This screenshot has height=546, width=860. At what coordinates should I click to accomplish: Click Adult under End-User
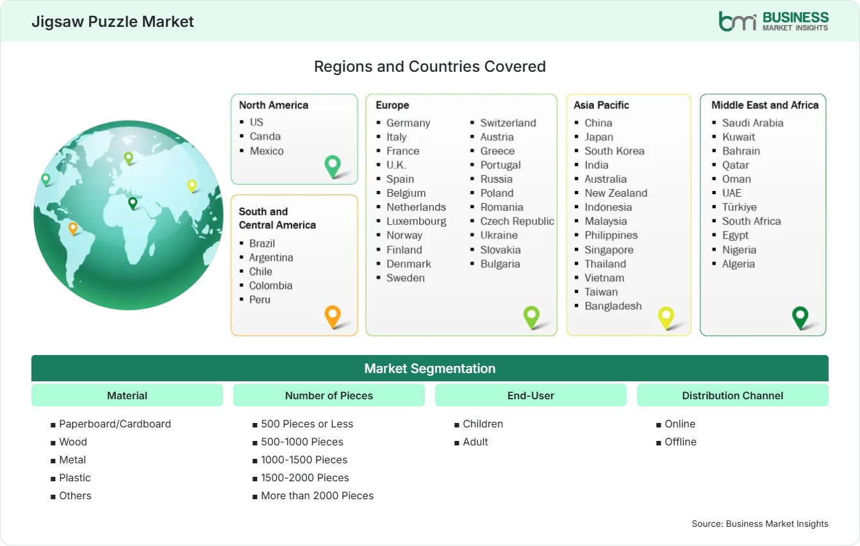475,442
